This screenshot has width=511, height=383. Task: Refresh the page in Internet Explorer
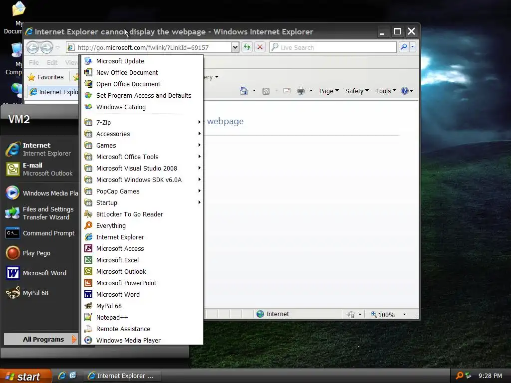click(x=247, y=47)
